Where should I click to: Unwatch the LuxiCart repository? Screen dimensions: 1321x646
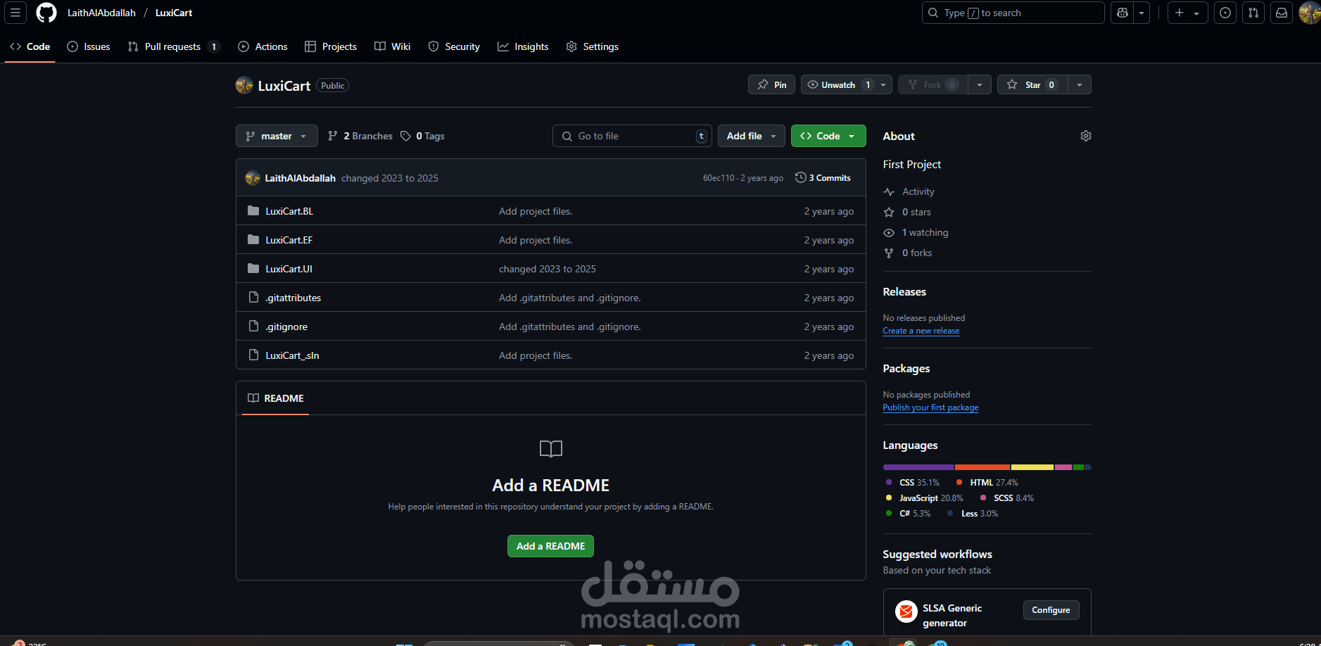click(838, 84)
